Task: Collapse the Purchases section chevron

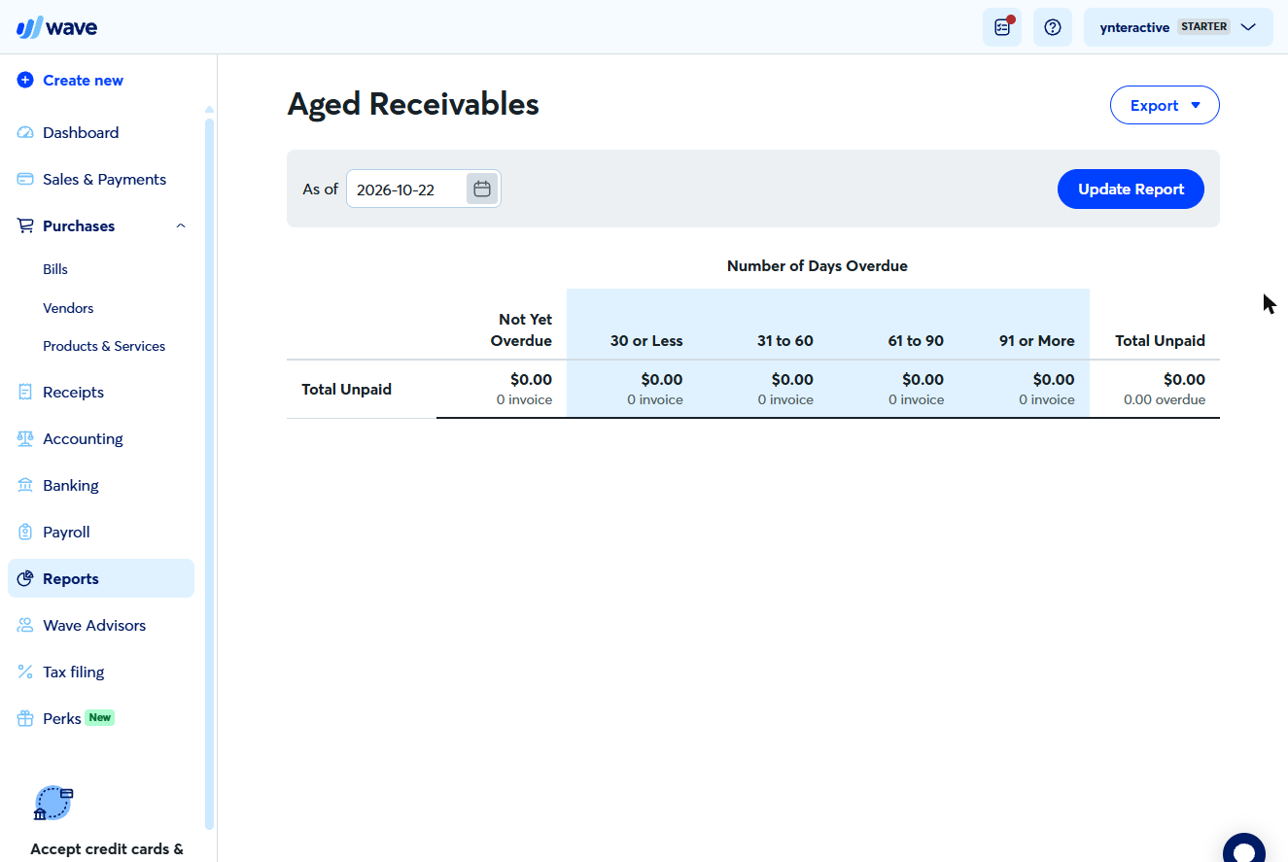Action: pos(181,226)
